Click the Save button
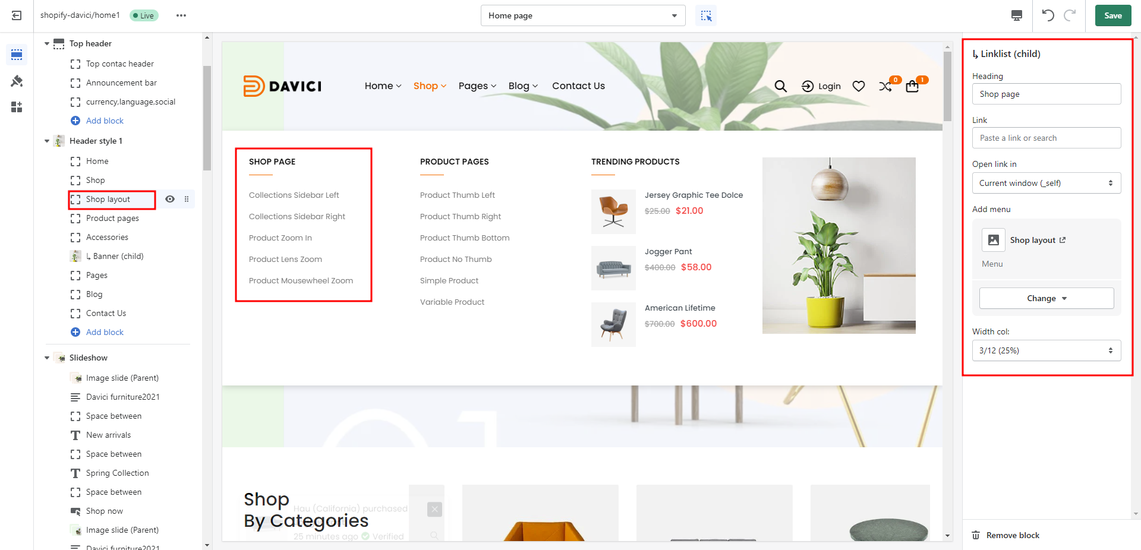This screenshot has width=1141, height=550. 1112,15
